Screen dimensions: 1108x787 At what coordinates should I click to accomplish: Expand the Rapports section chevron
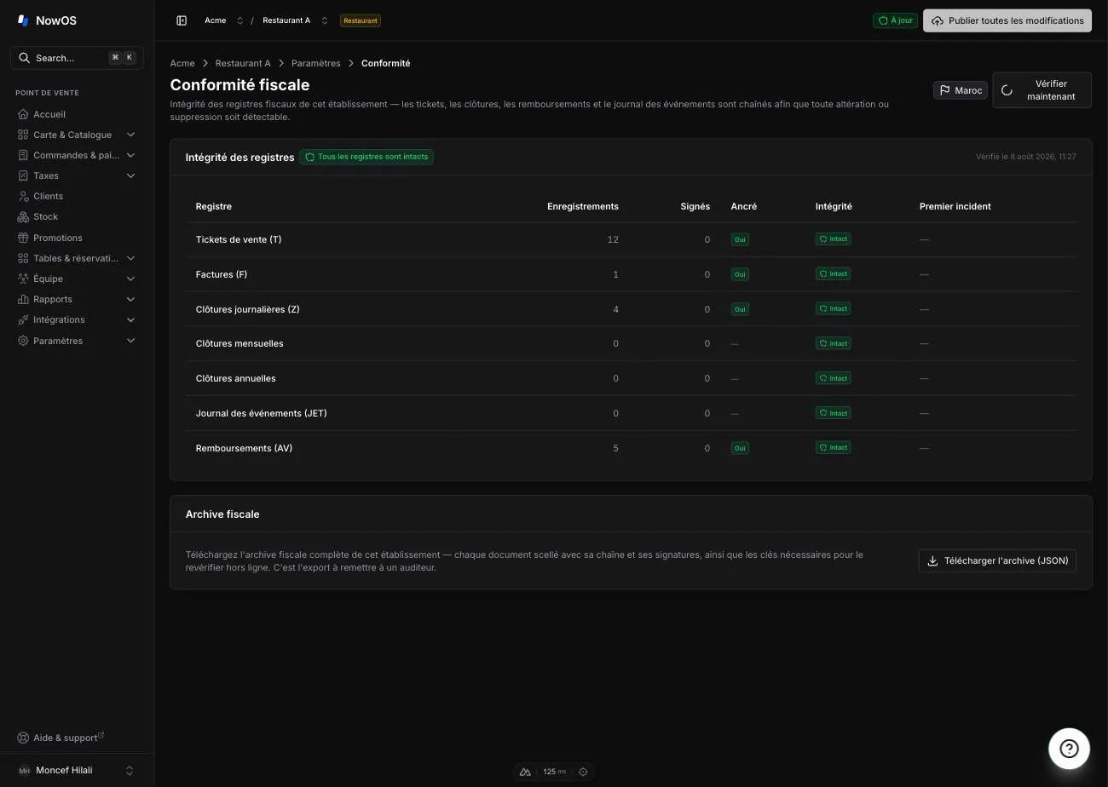point(130,299)
